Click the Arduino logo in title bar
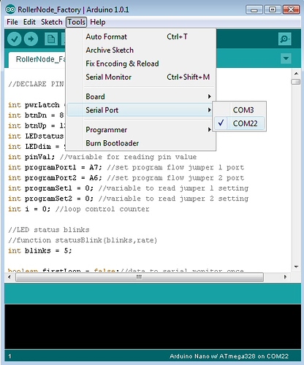This screenshot has width=304, height=365. click(x=10, y=9)
